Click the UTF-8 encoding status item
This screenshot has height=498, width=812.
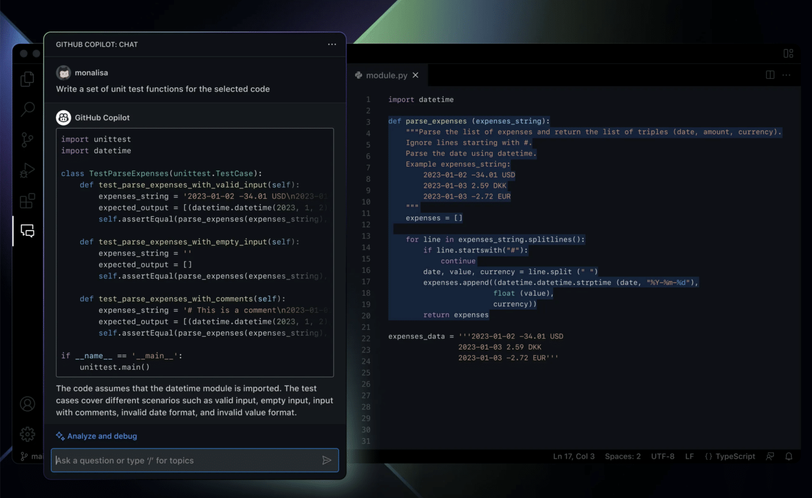(662, 456)
